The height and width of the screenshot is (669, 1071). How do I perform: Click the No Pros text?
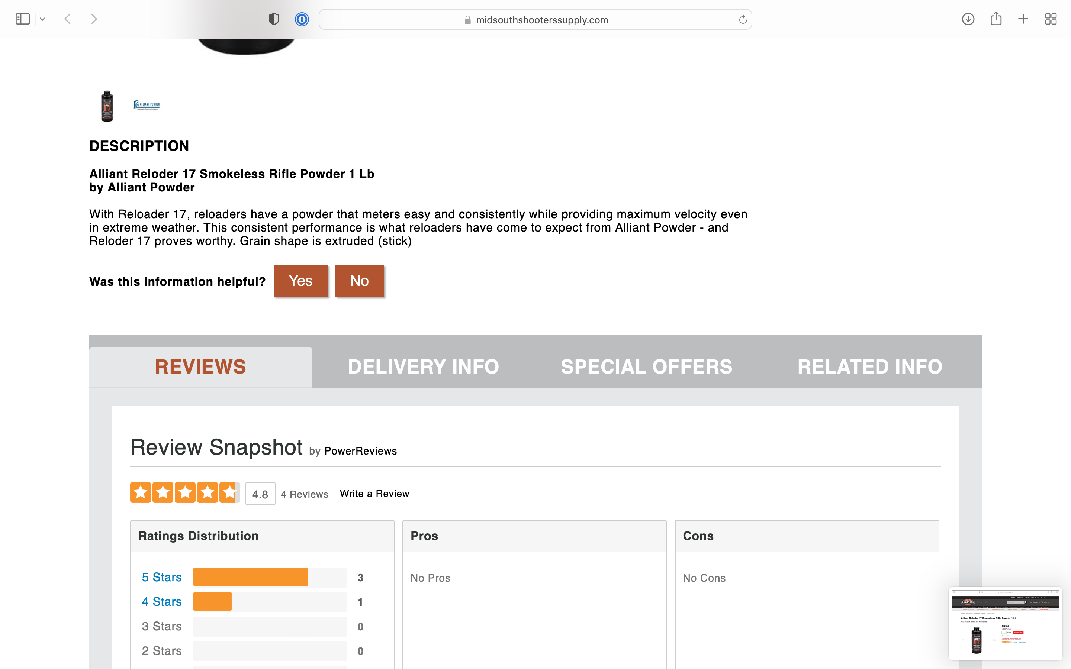point(430,578)
